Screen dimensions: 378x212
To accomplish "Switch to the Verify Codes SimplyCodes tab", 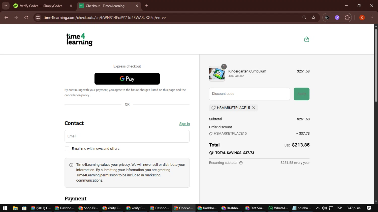I will point(41,6).
